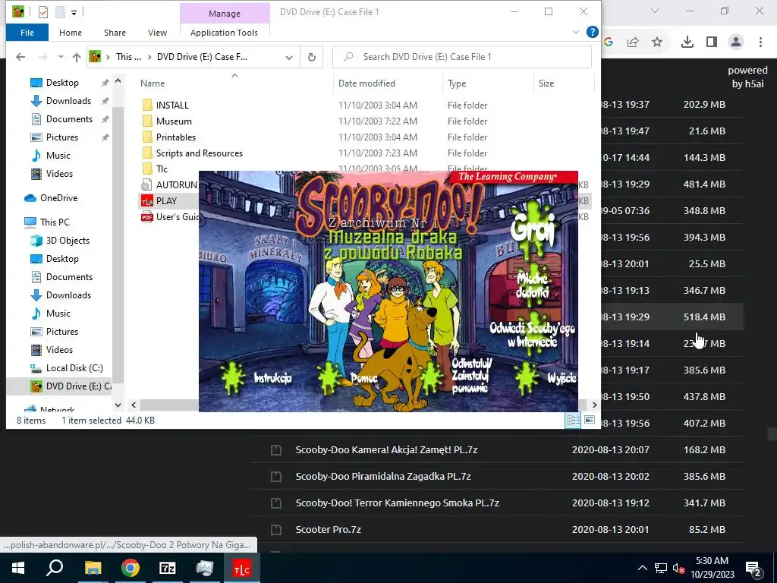Open pinned Documents in Quick access
Viewport: 777px width, 583px height.
[69, 119]
